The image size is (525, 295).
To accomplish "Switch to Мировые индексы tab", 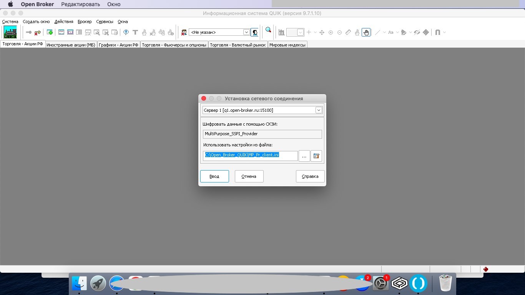I will (287, 45).
